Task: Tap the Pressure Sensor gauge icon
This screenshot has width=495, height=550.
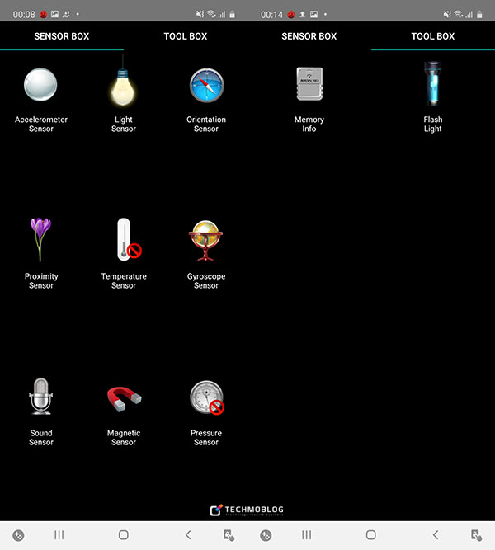Action: coord(205,397)
